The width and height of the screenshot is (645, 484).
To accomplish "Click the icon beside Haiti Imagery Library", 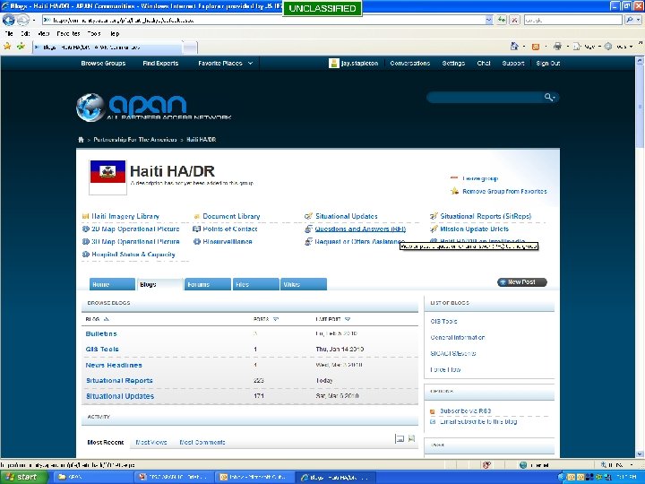I will pos(86,216).
